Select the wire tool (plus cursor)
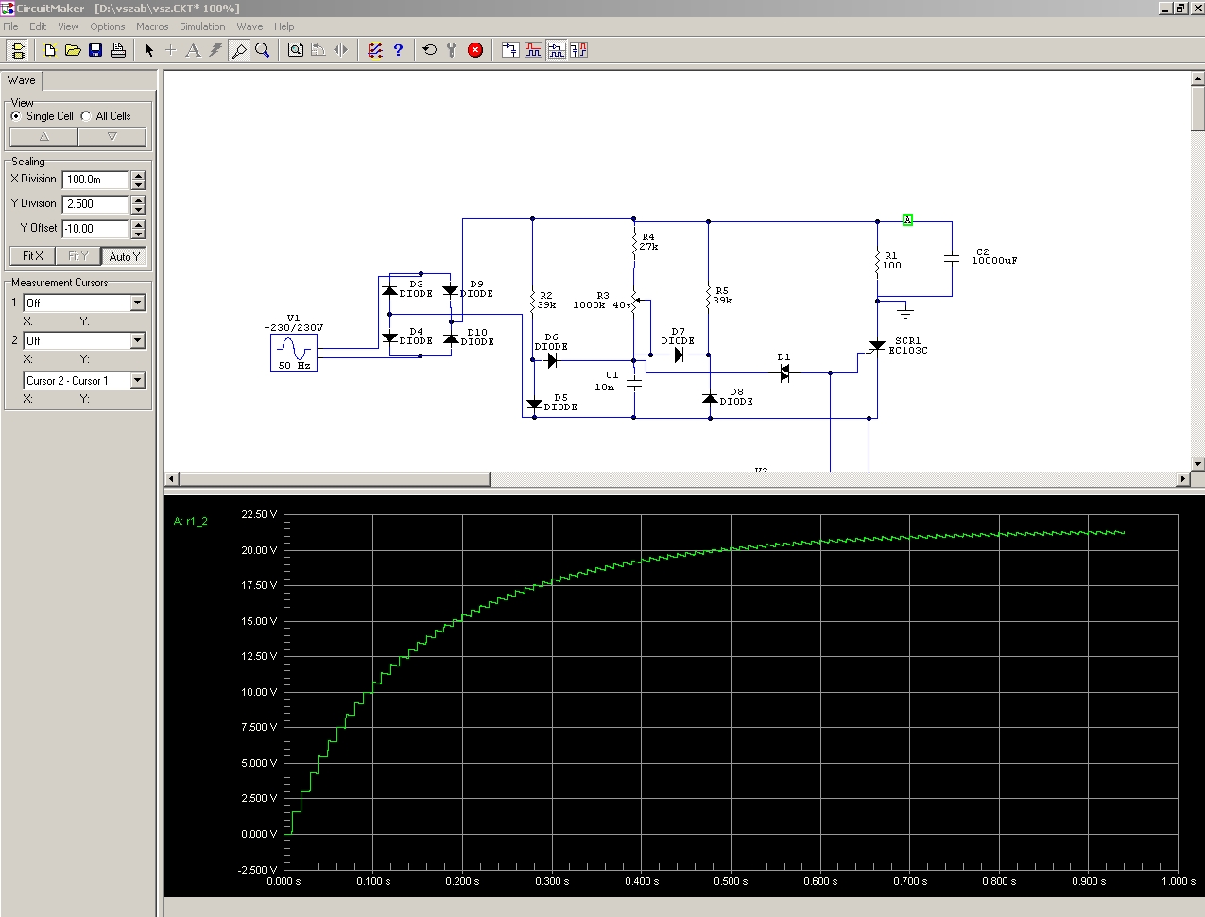Viewport: 1205px width, 917px height. point(171,50)
